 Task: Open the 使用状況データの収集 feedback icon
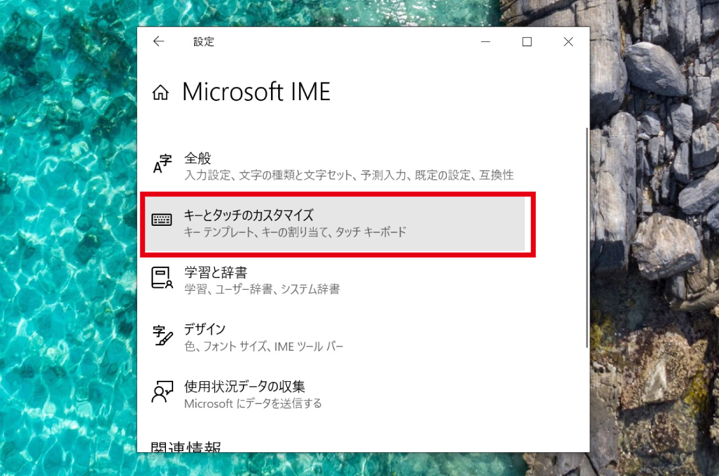point(162,392)
